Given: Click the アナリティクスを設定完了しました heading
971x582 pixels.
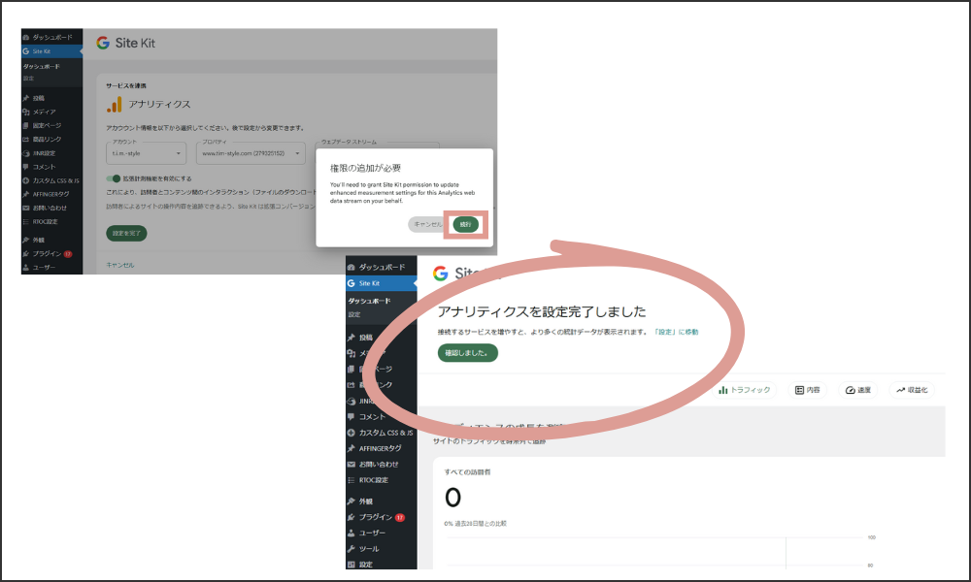Looking at the screenshot, I should pos(542,311).
